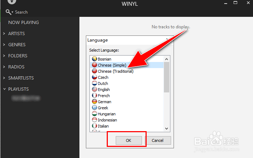Collapse the PLAYLISTS section
The width and height of the screenshot is (253, 158).
pyautogui.click(x=4, y=89)
